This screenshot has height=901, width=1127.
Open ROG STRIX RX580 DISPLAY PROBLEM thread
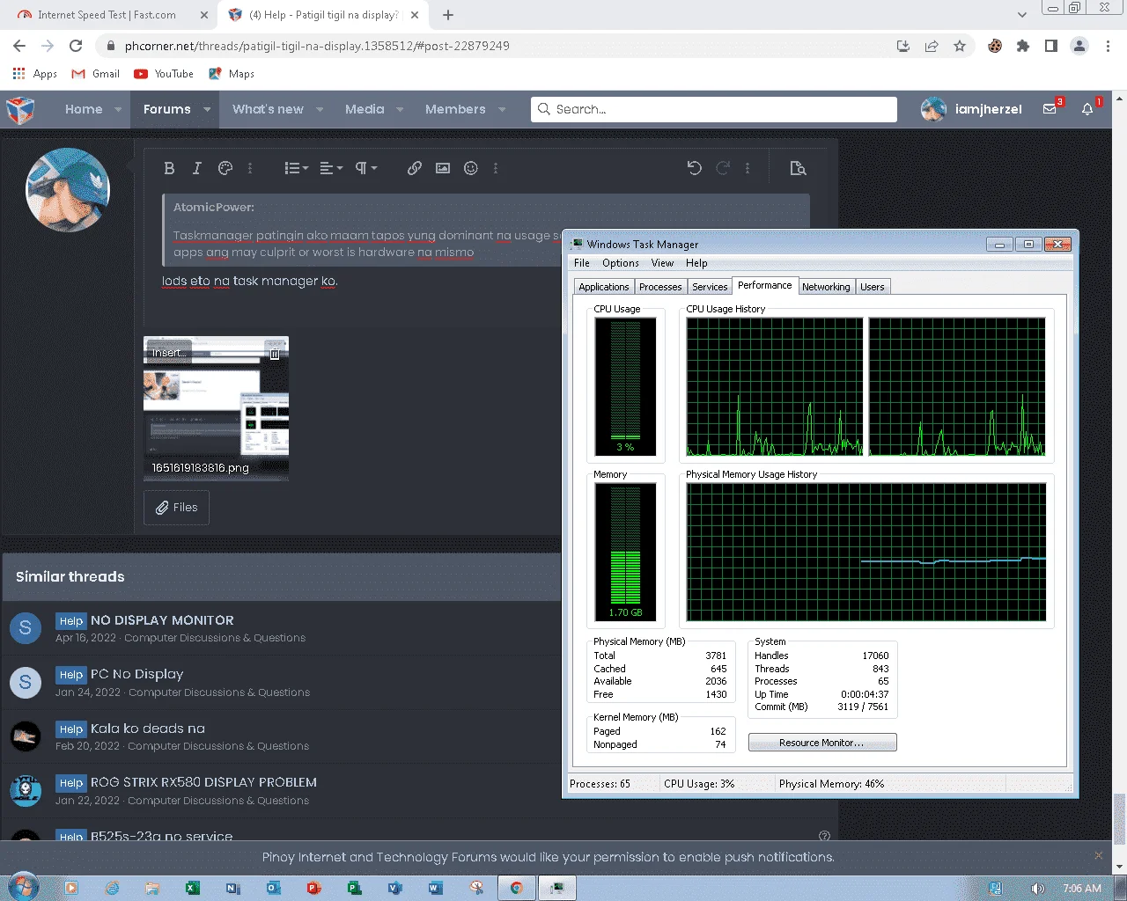click(x=203, y=782)
